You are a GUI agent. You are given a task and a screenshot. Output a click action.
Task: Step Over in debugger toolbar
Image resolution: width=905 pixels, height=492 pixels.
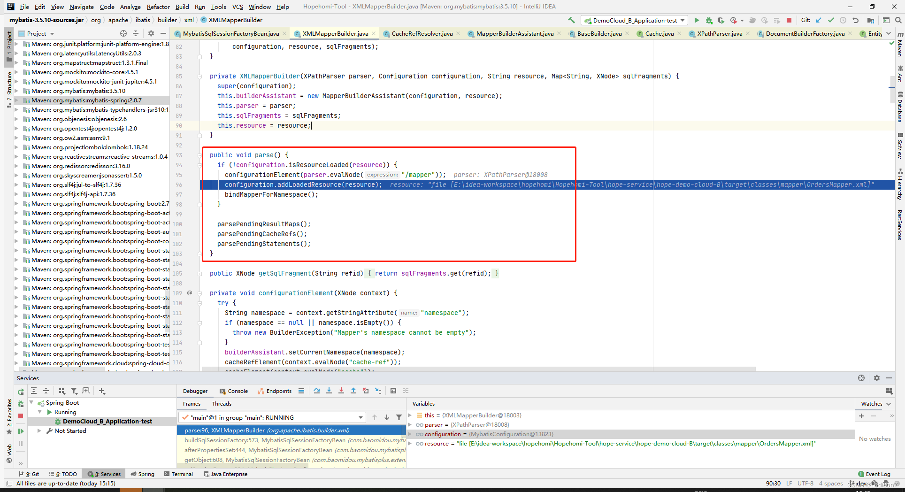point(317,391)
